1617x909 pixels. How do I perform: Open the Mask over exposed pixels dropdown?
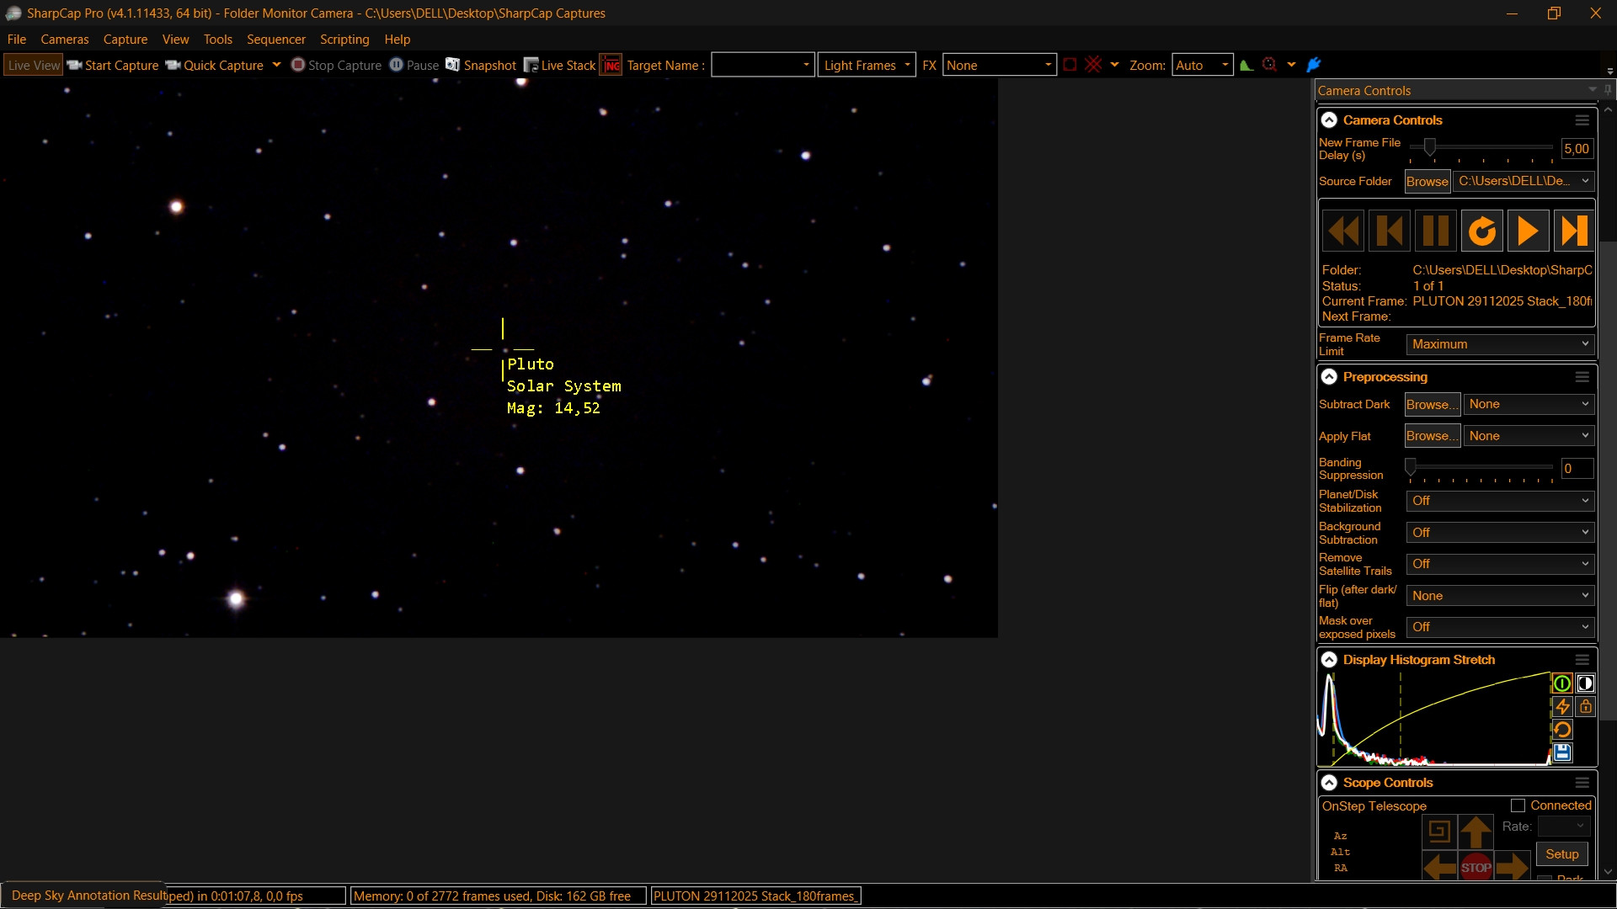(x=1500, y=628)
